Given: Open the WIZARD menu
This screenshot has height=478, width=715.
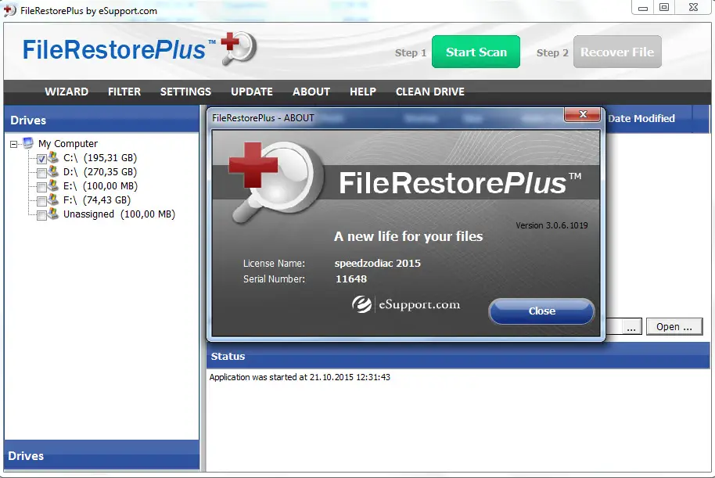Looking at the screenshot, I should coord(66,92).
